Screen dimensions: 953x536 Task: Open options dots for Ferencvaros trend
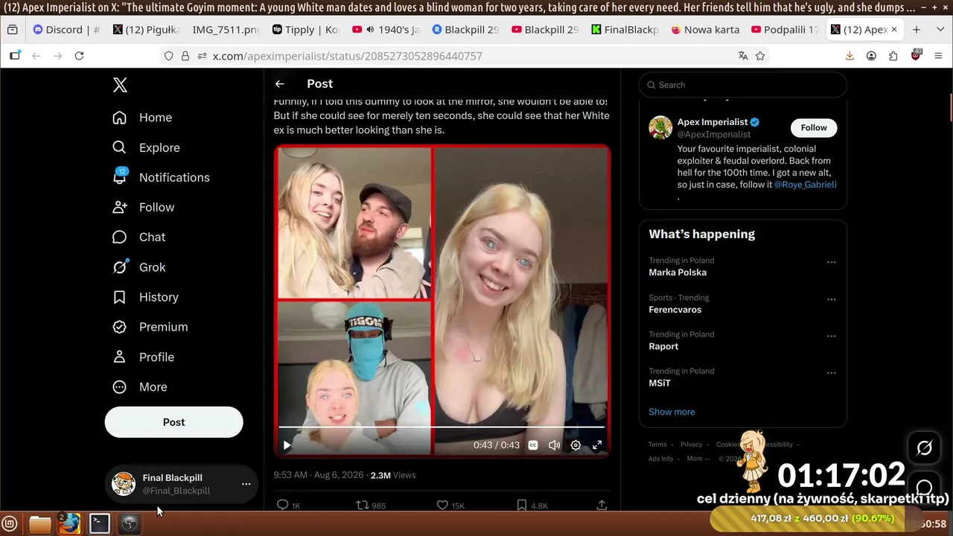click(831, 299)
